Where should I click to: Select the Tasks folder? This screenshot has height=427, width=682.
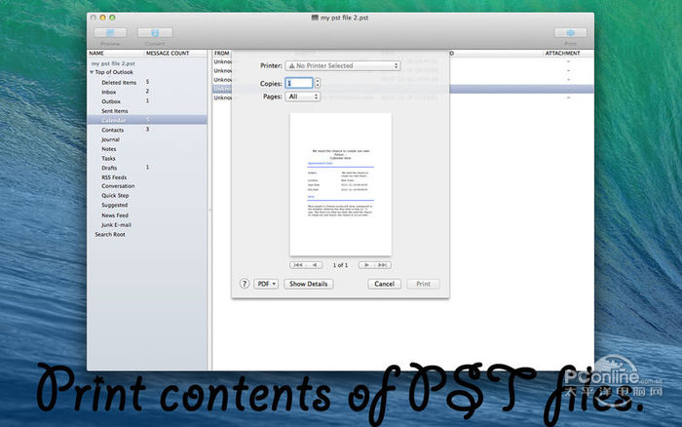[x=109, y=159]
